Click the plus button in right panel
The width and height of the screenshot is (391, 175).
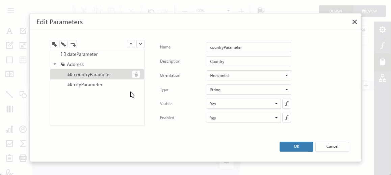coord(366,85)
